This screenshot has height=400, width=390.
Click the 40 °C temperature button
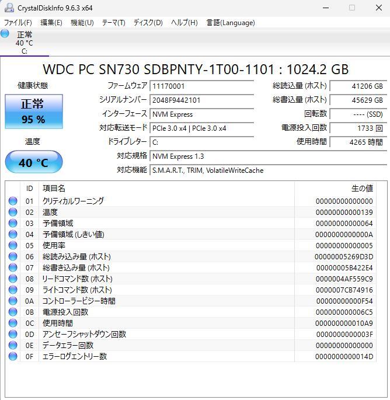34,162
